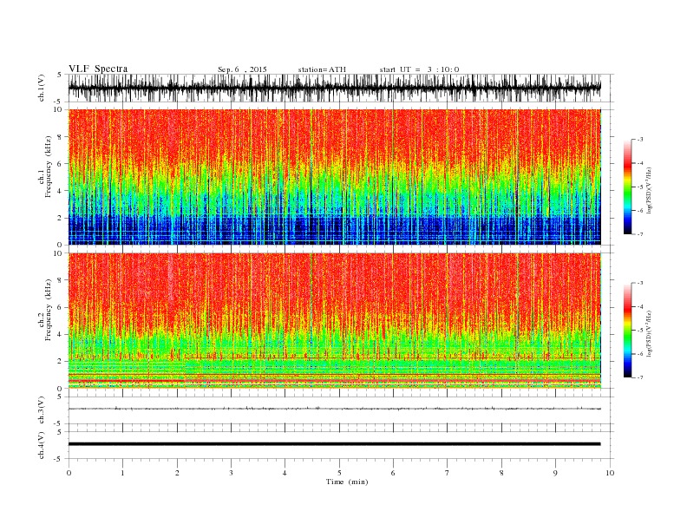The width and height of the screenshot is (687, 531).
Task: Click the '-7' label on ch.1 colorbar
Action: 640,234
